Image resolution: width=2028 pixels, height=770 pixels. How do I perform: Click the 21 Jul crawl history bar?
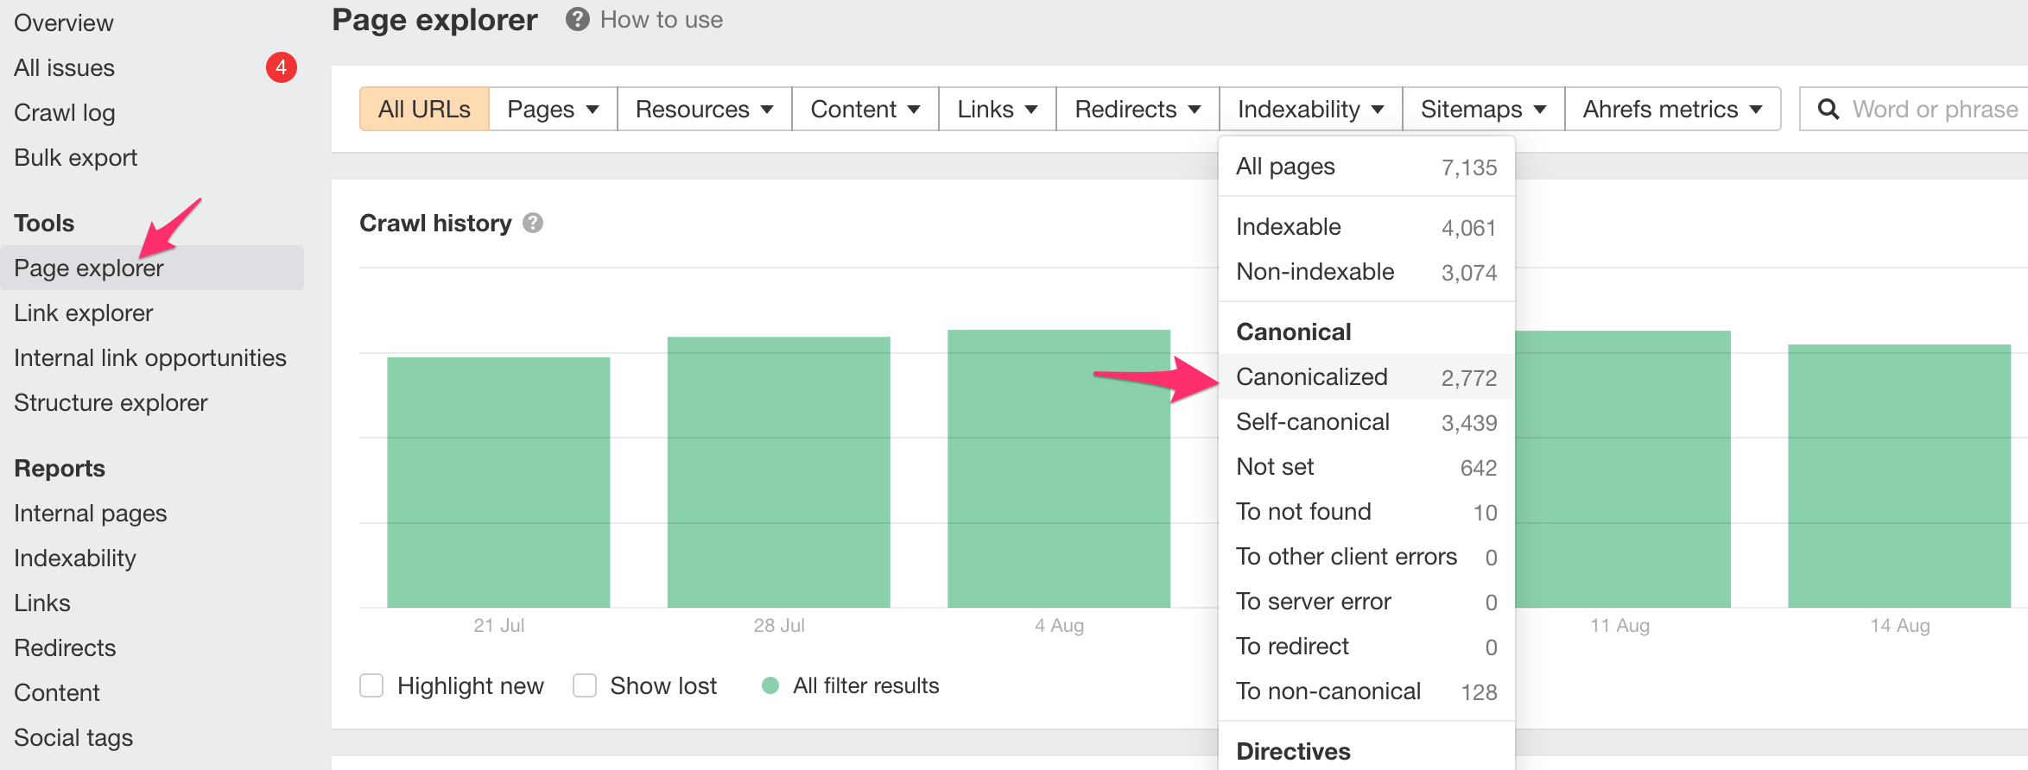498,482
